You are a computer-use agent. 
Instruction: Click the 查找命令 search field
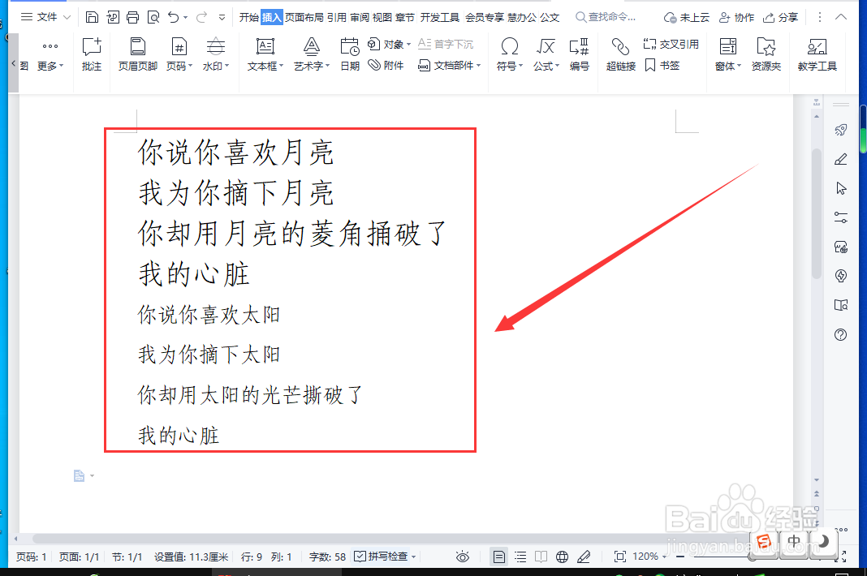606,17
